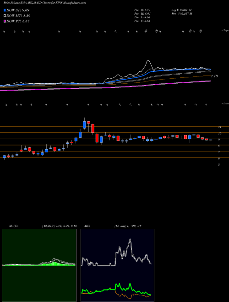Click the 'Avg V: 0.002 M' value
The image size is (229, 302).
tap(181, 10)
